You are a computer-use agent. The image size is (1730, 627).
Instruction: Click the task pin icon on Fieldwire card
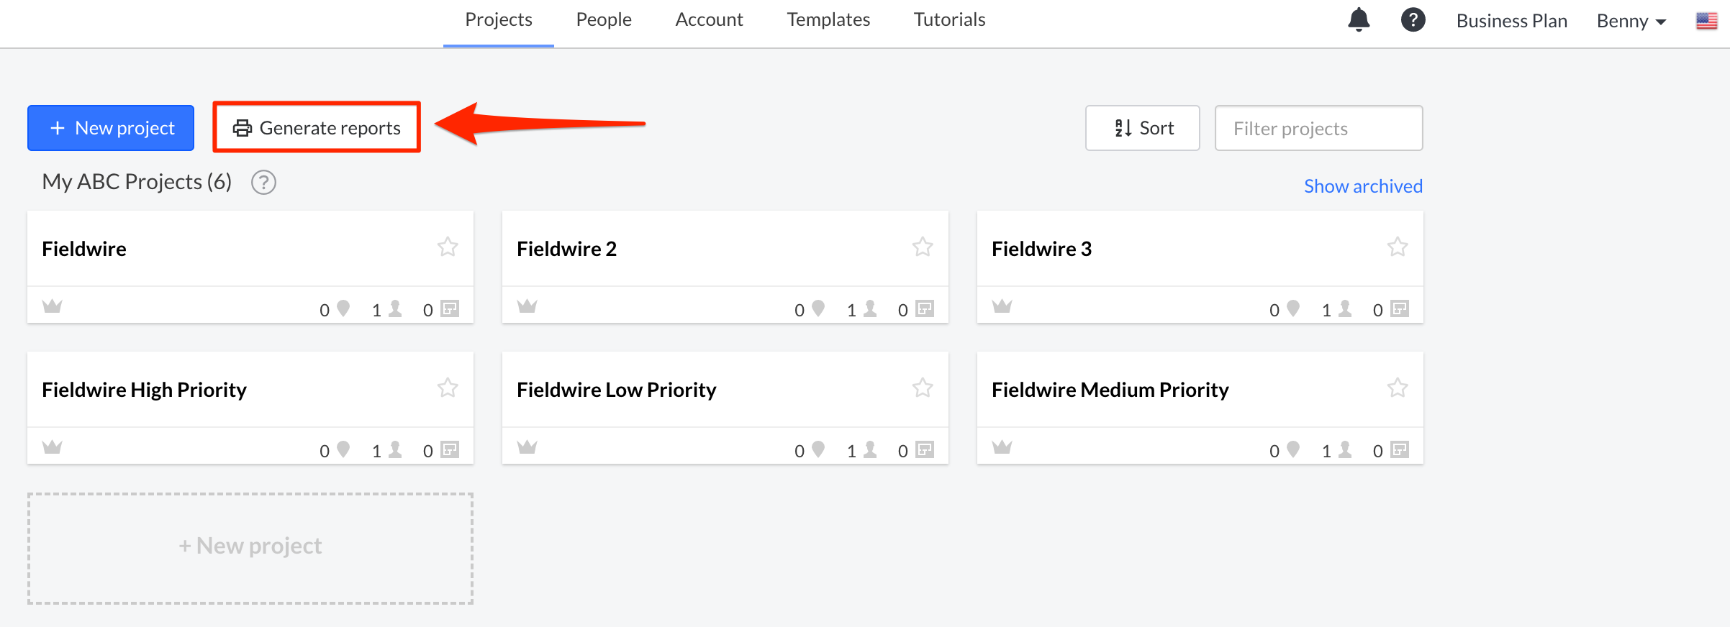pyautogui.click(x=343, y=308)
